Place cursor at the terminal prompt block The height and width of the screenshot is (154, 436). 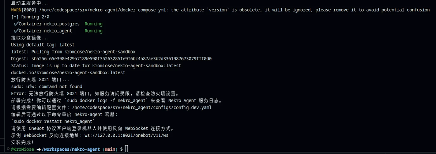tap(127, 149)
